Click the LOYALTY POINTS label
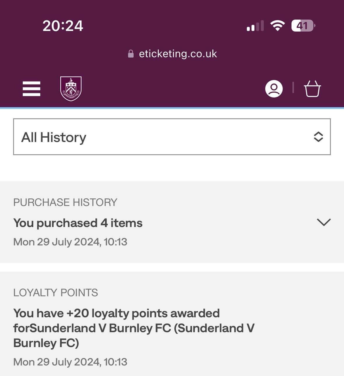 click(x=56, y=293)
